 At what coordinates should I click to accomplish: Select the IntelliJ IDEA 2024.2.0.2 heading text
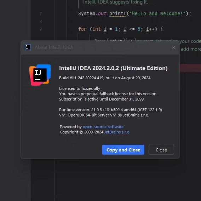pos(113,68)
